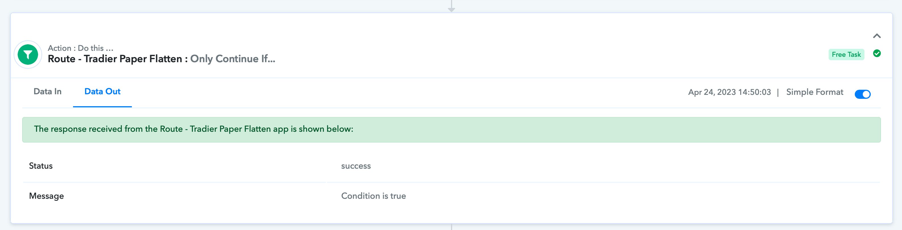Image resolution: width=902 pixels, height=230 pixels.
Task: Click the Simple Format label
Action: (814, 92)
